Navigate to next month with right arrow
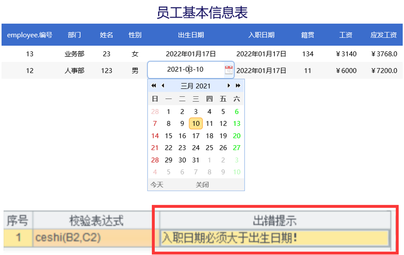The height and width of the screenshot is (255, 404). pyautogui.click(x=229, y=85)
